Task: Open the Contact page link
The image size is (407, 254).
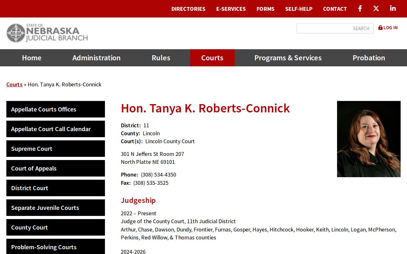Action: coord(335,9)
